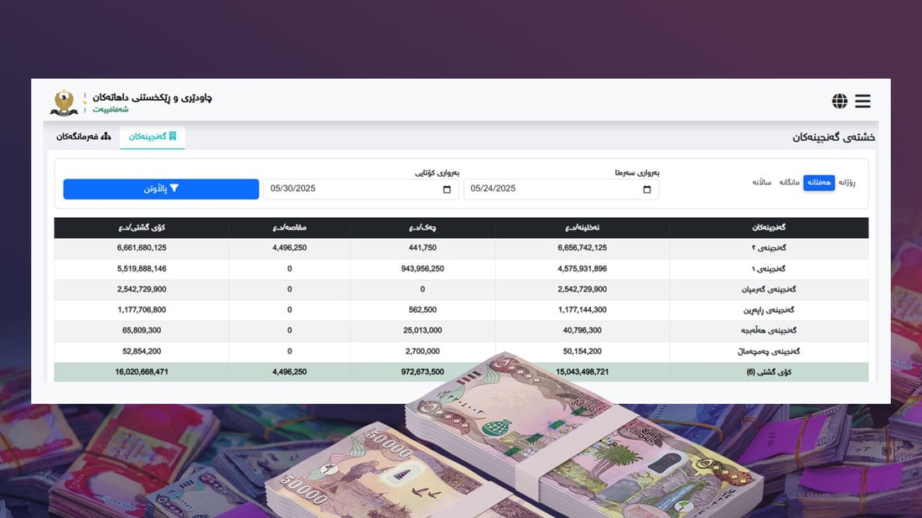
Task: Click the چاودێری و ڕێکخستنی داهاتەکان title
Action: pos(152,97)
